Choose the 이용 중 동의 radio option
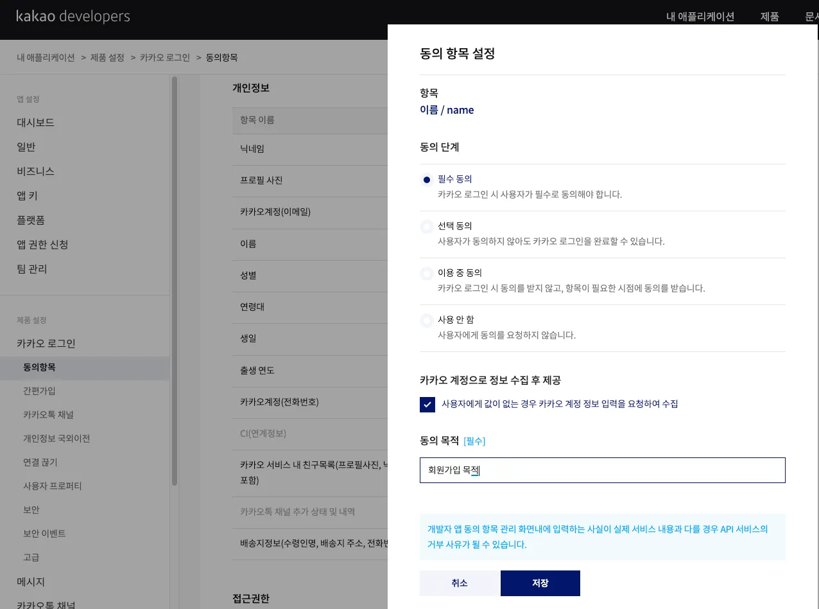 (x=427, y=274)
